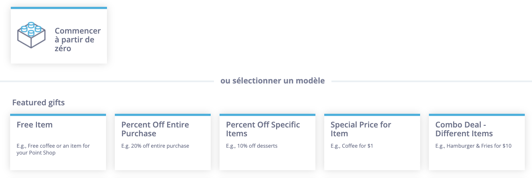Screen dimensions: 532x178
Task: Open Percent Off Entire Purchase template
Action: (155, 129)
